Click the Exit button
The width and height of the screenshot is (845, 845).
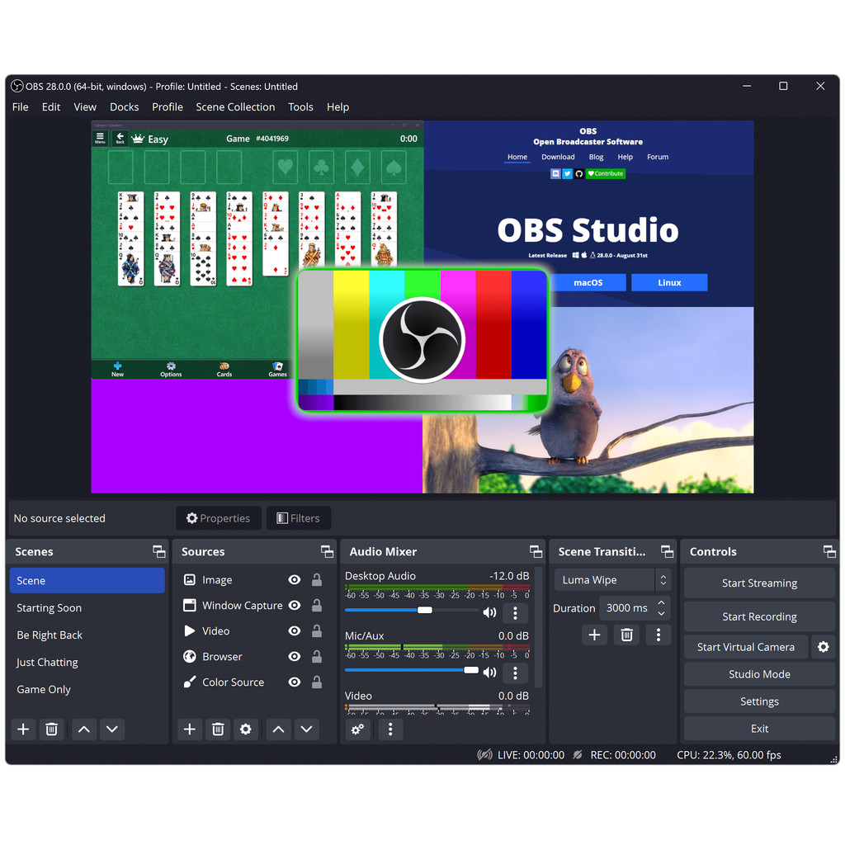pos(759,729)
